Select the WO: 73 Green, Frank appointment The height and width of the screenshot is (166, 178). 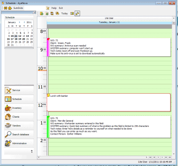click(x=109, y=47)
